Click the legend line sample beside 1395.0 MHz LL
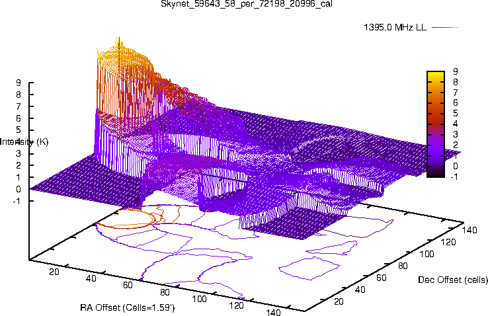This screenshot has width=488, height=316. tap(446, 27)
